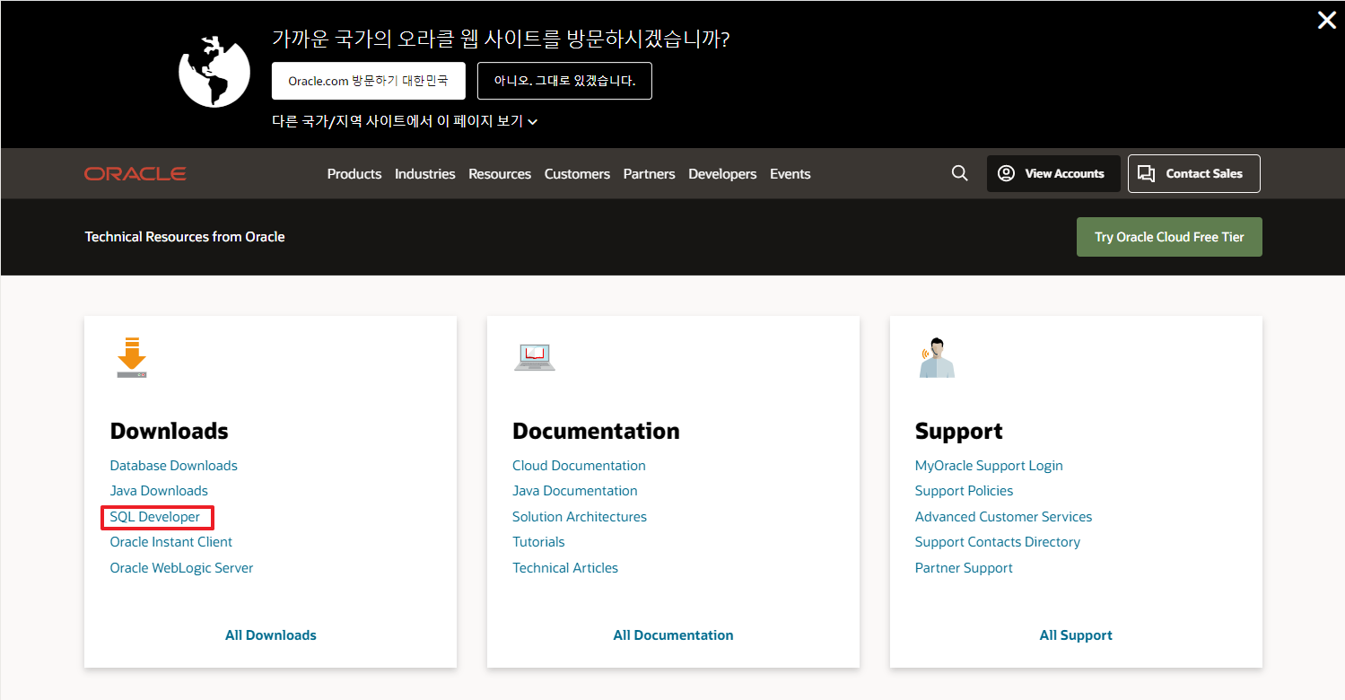Screen dimensions: 1345x700
Task: Click the Oracle logo
Action: [x=135, y=173]
